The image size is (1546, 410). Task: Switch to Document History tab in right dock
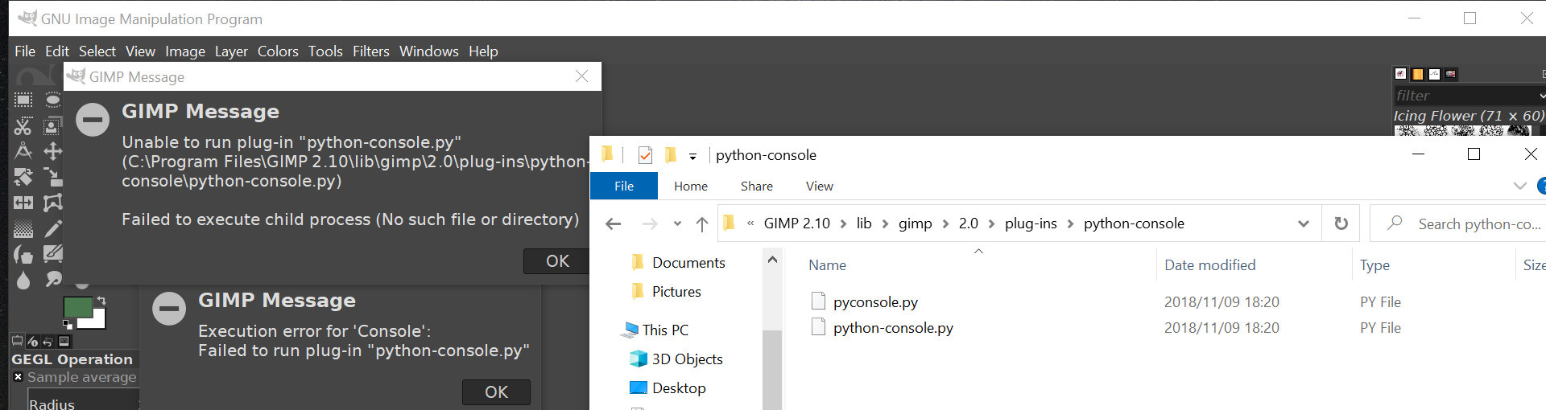tap(1451, 74)
